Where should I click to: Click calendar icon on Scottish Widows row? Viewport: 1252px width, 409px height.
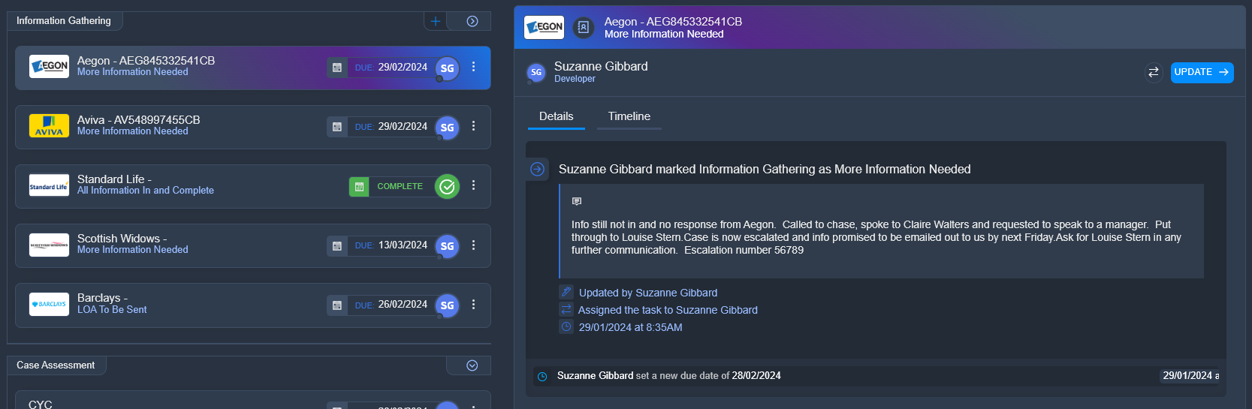point(337,245)
